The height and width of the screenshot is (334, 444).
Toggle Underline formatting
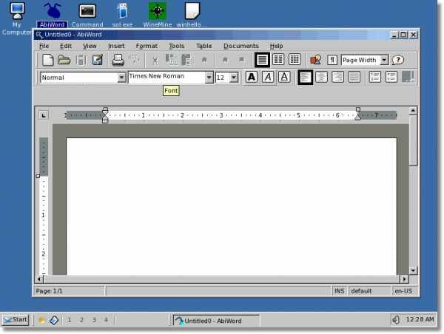point(284,77)
